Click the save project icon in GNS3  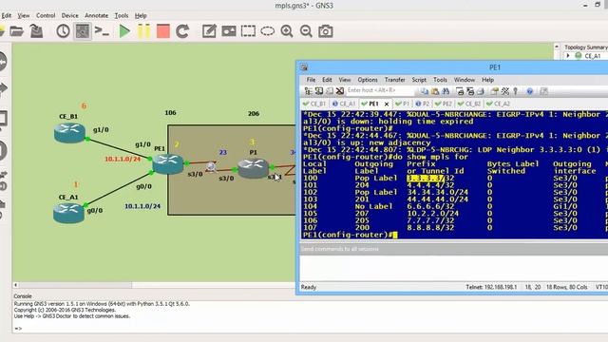click(x=36, y=31)
